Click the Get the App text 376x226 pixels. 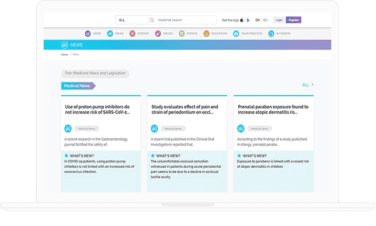coord(230,20)
